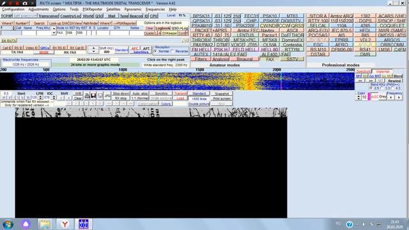This screenshot has height=230, width=409.
Task: Click the pencil icon in the title bar
Action: point(3,3)
